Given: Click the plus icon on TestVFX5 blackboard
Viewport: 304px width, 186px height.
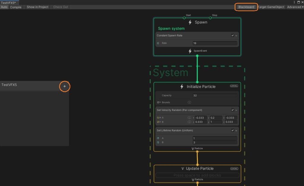Looking at the screenshot, I should click(64, 86).
